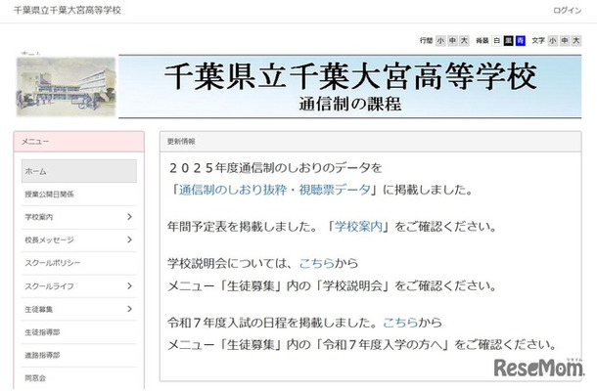
Task: Open スクールライフ menu item
Action: coord(50,286)
